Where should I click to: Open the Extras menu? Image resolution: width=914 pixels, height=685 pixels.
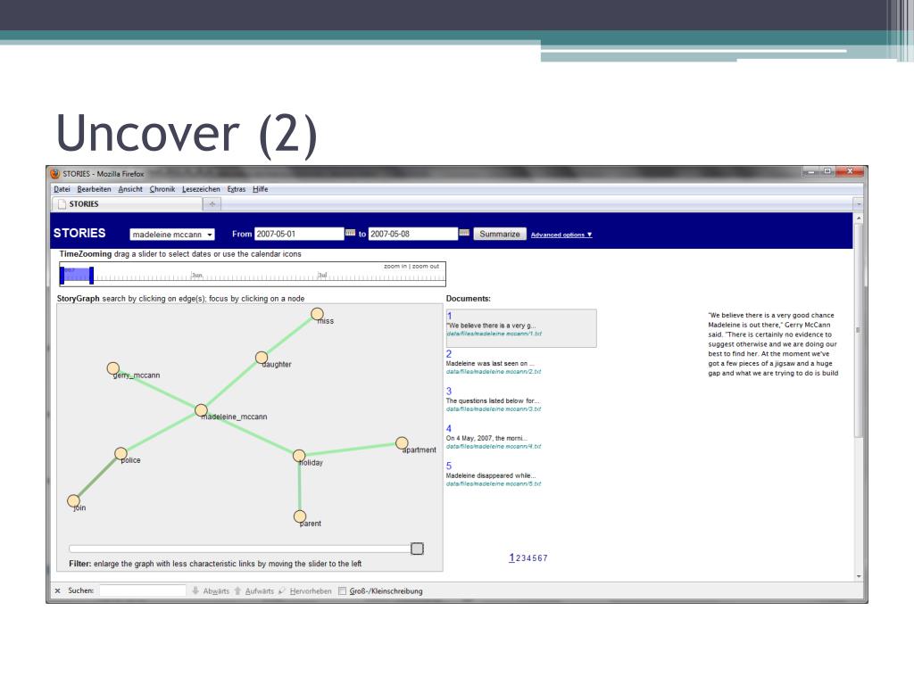236,189
